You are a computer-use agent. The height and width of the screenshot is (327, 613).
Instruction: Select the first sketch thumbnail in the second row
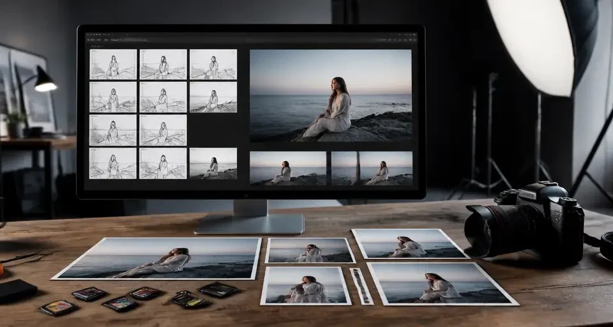(113, 97)
